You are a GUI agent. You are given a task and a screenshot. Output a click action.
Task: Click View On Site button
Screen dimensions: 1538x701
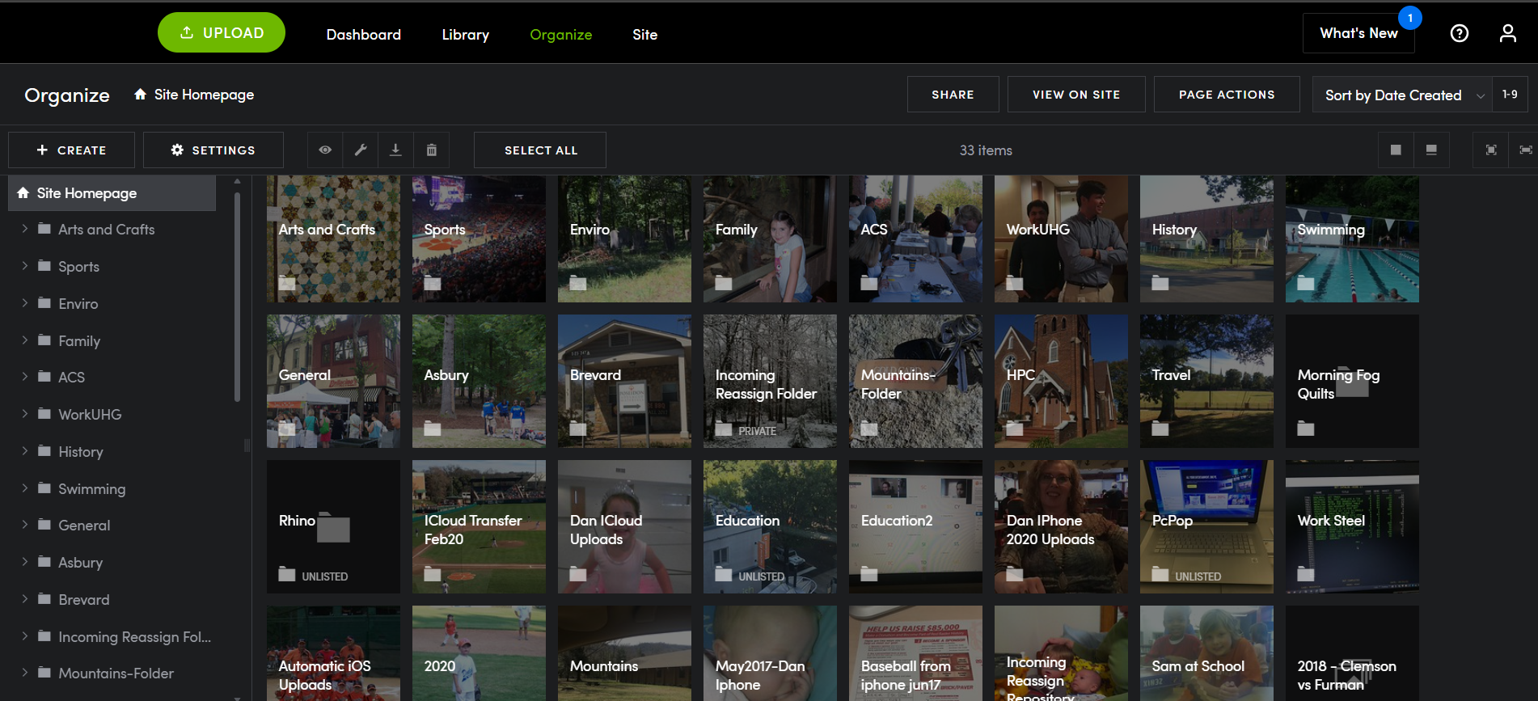tap(1076, 95)
